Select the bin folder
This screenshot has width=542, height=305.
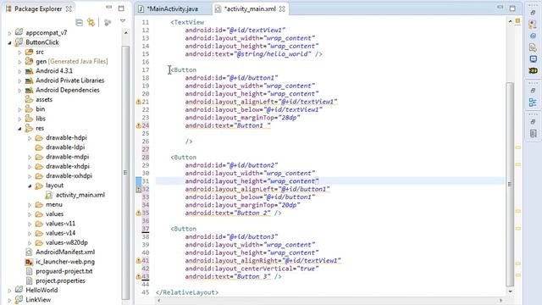tap(35, 109)
